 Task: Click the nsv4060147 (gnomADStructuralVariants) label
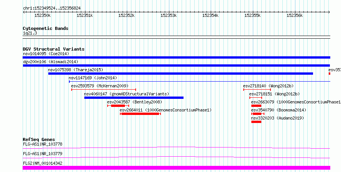point(126,94)
